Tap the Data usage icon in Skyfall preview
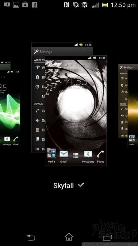This screenshot has height=246, width=138. 37,87
